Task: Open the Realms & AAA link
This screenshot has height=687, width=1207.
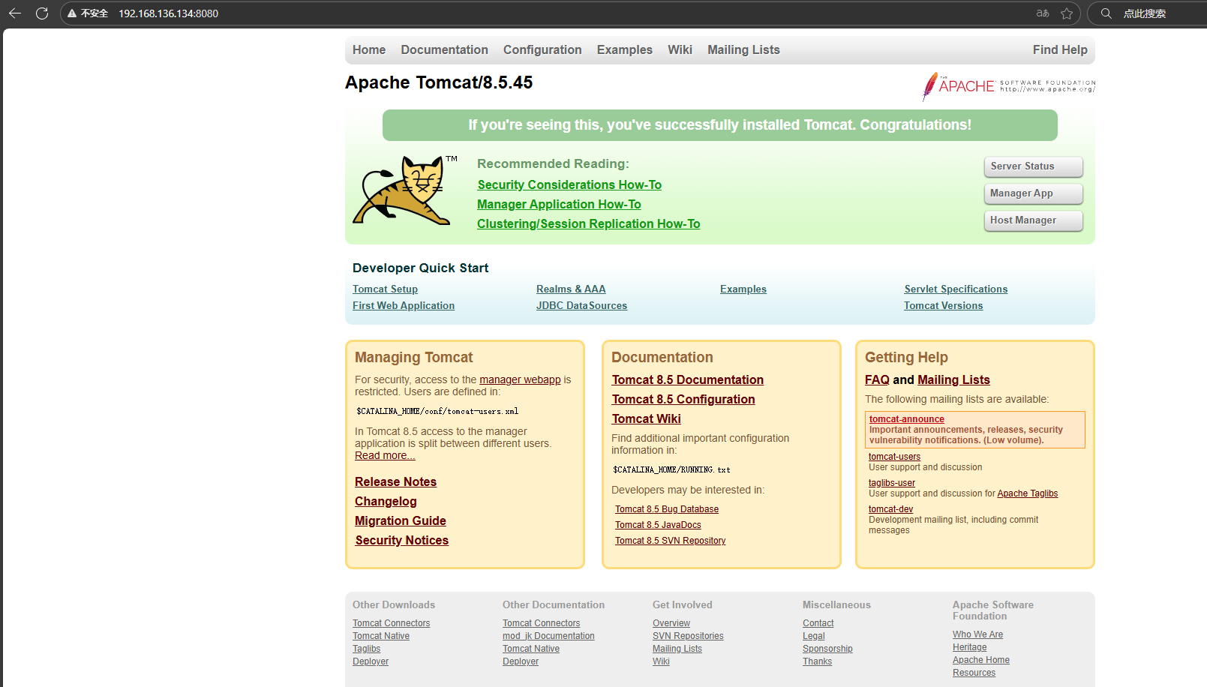Action: click(x=571, y=289)
